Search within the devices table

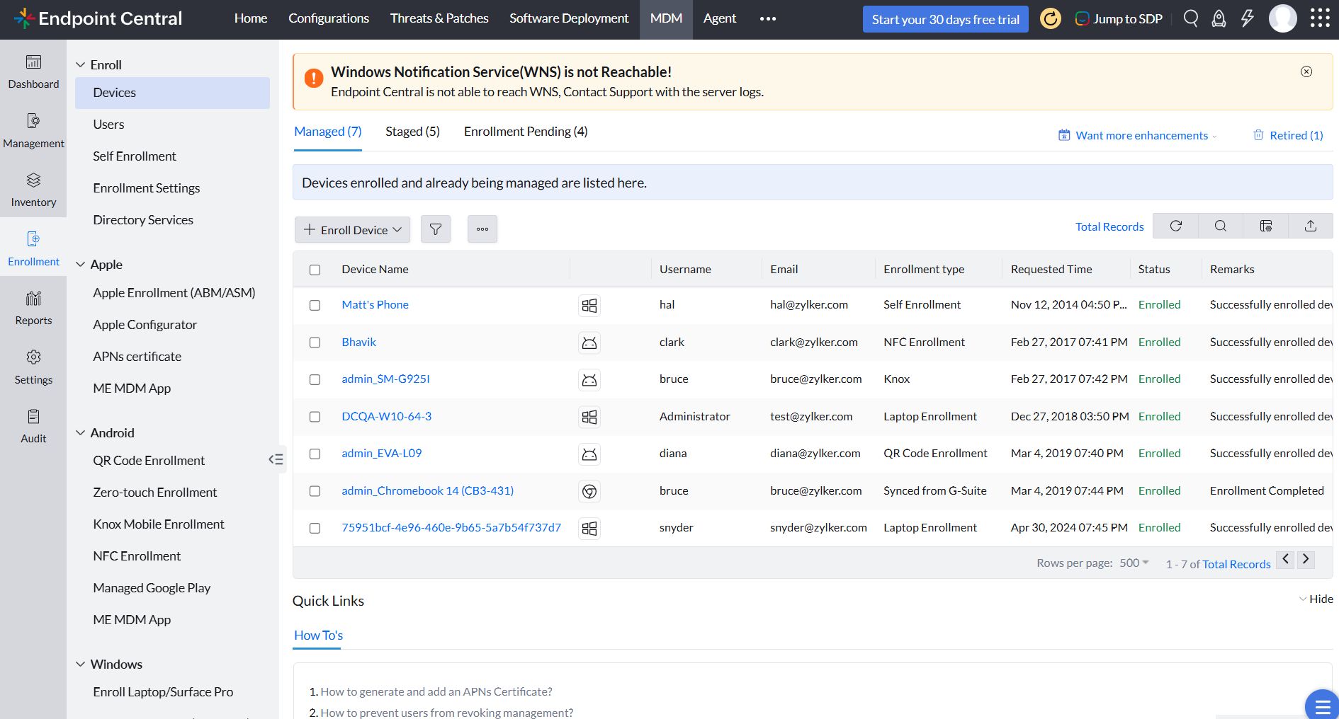coord(1221,226)
